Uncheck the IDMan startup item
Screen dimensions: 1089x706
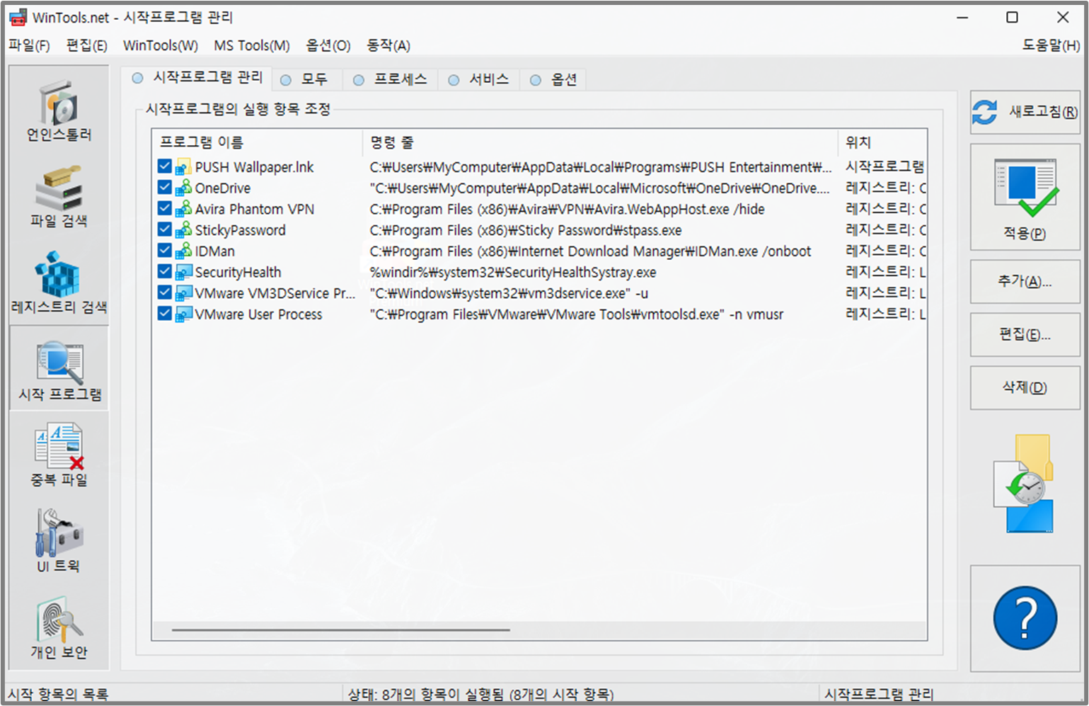click(x=165, y=251)
